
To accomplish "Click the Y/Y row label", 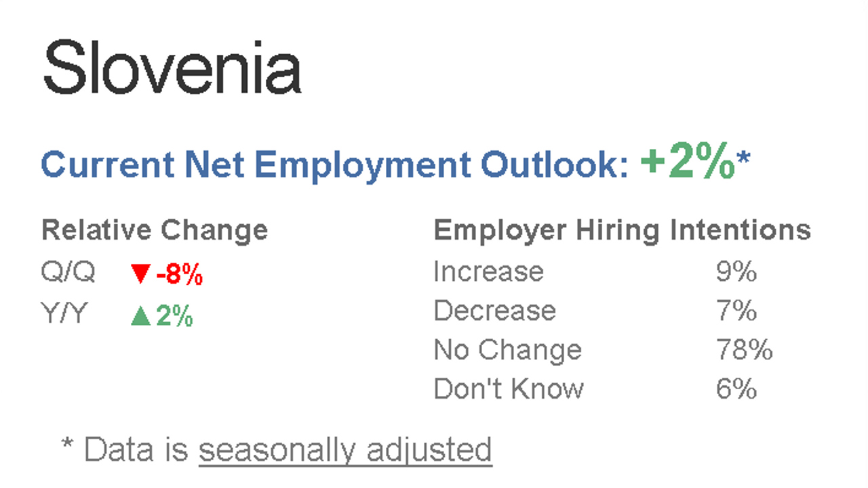I will (64, 314).
